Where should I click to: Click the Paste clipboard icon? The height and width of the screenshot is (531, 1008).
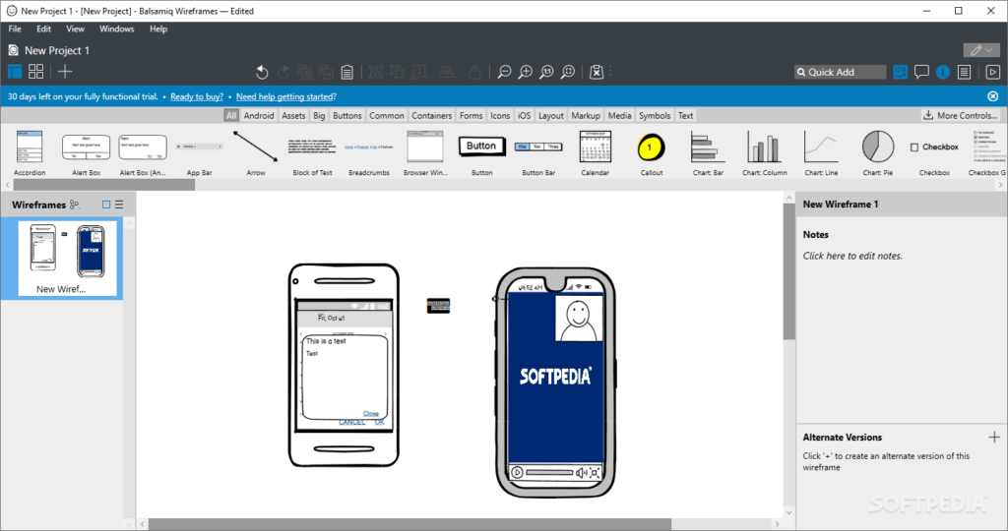(x=347, y=72)
